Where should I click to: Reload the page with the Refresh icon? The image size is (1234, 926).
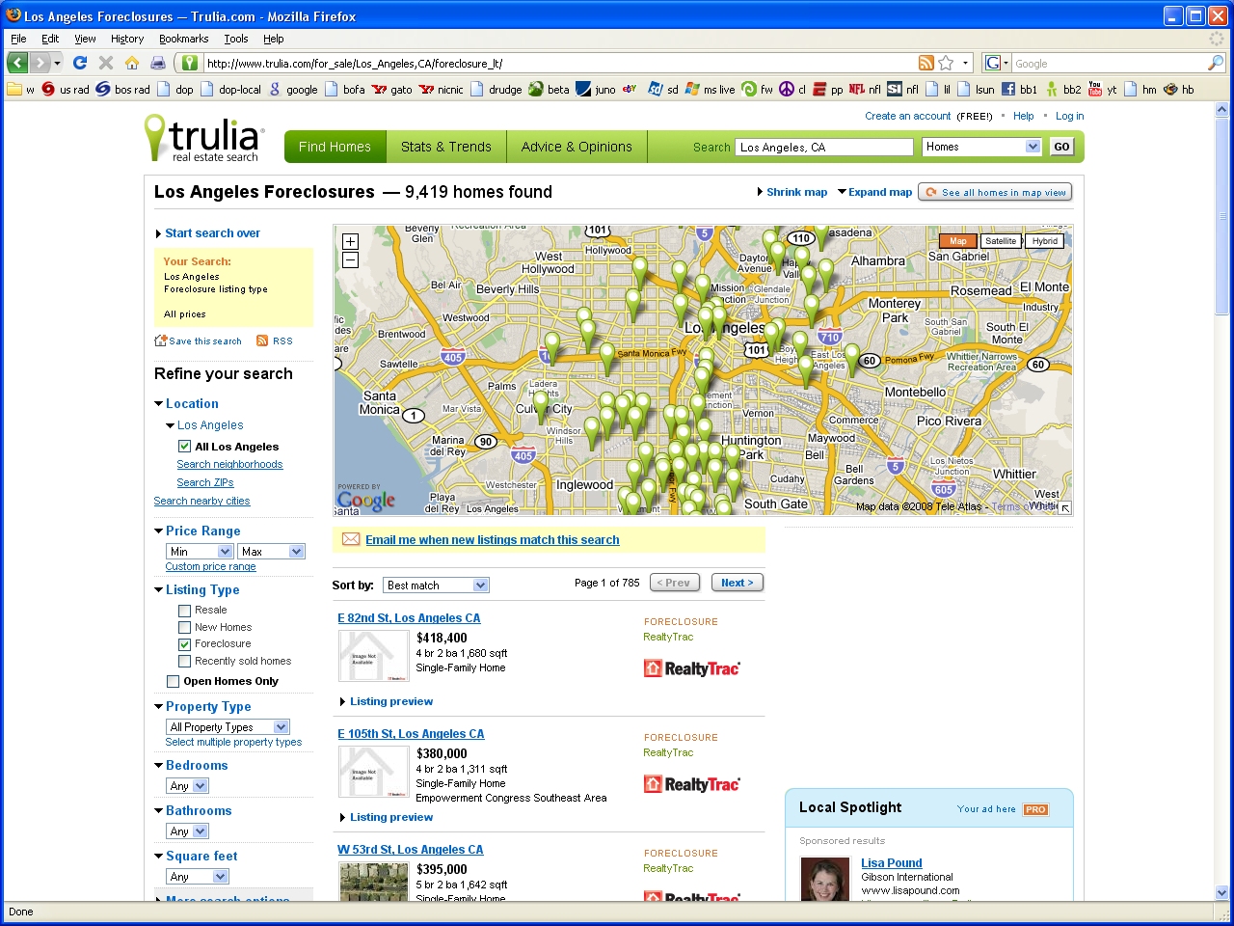80,63
